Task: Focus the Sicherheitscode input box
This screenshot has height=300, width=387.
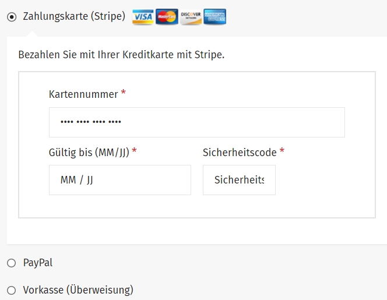Action: 239,180
